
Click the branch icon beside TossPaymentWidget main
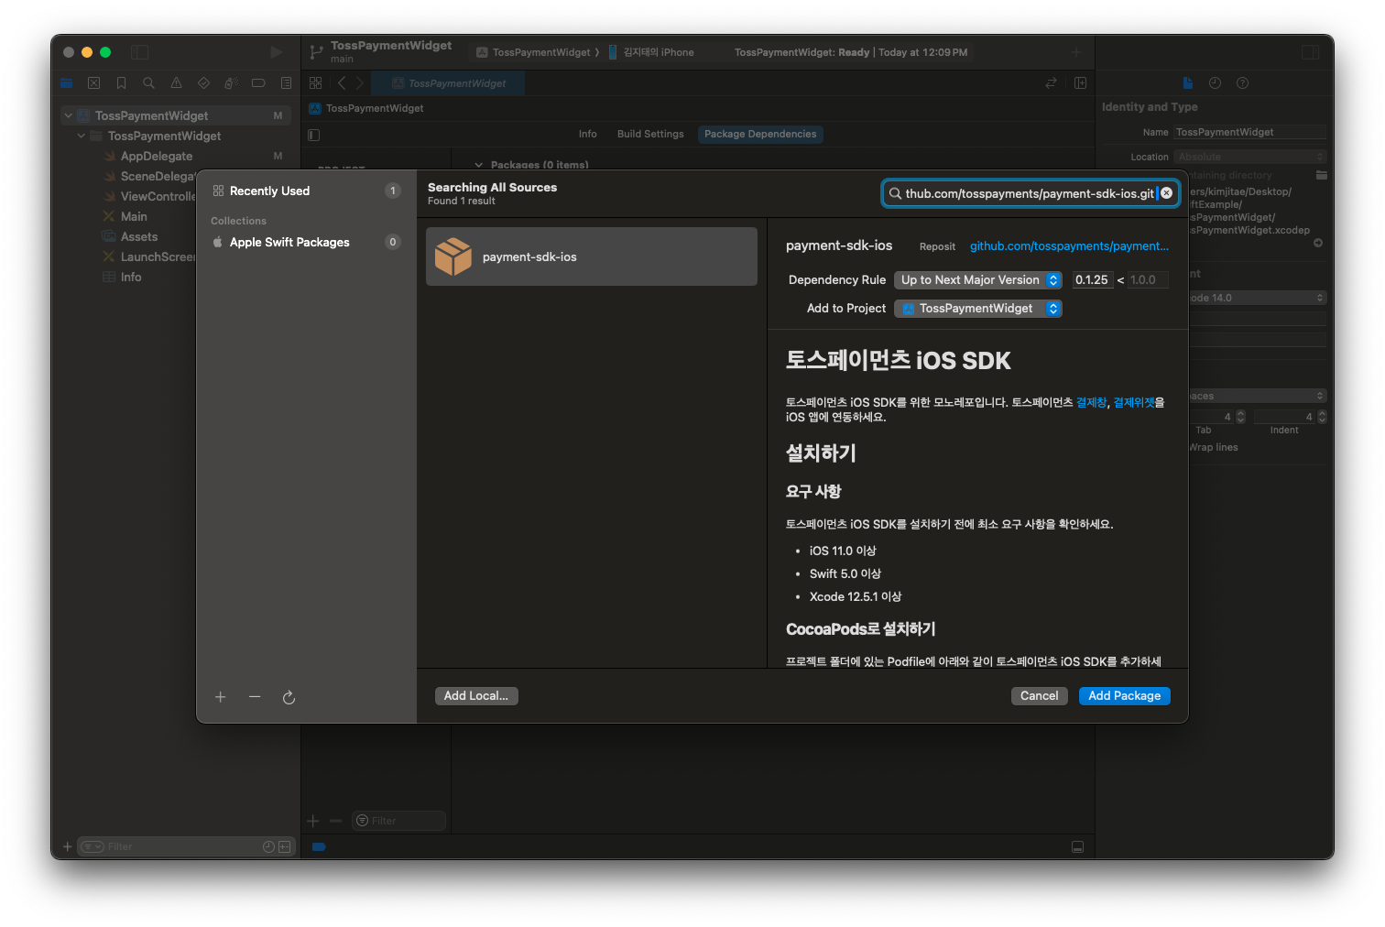click(x=316, y=52)
